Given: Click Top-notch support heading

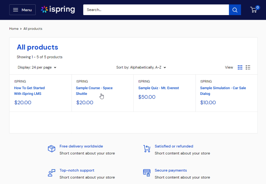Looking at the screenshot, I should pyautogui.click(x=77, y=171).
